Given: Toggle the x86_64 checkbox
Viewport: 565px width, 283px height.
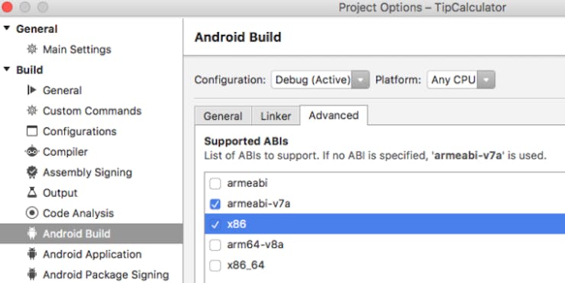Looking at the screenshot, I should coord(215,265).
